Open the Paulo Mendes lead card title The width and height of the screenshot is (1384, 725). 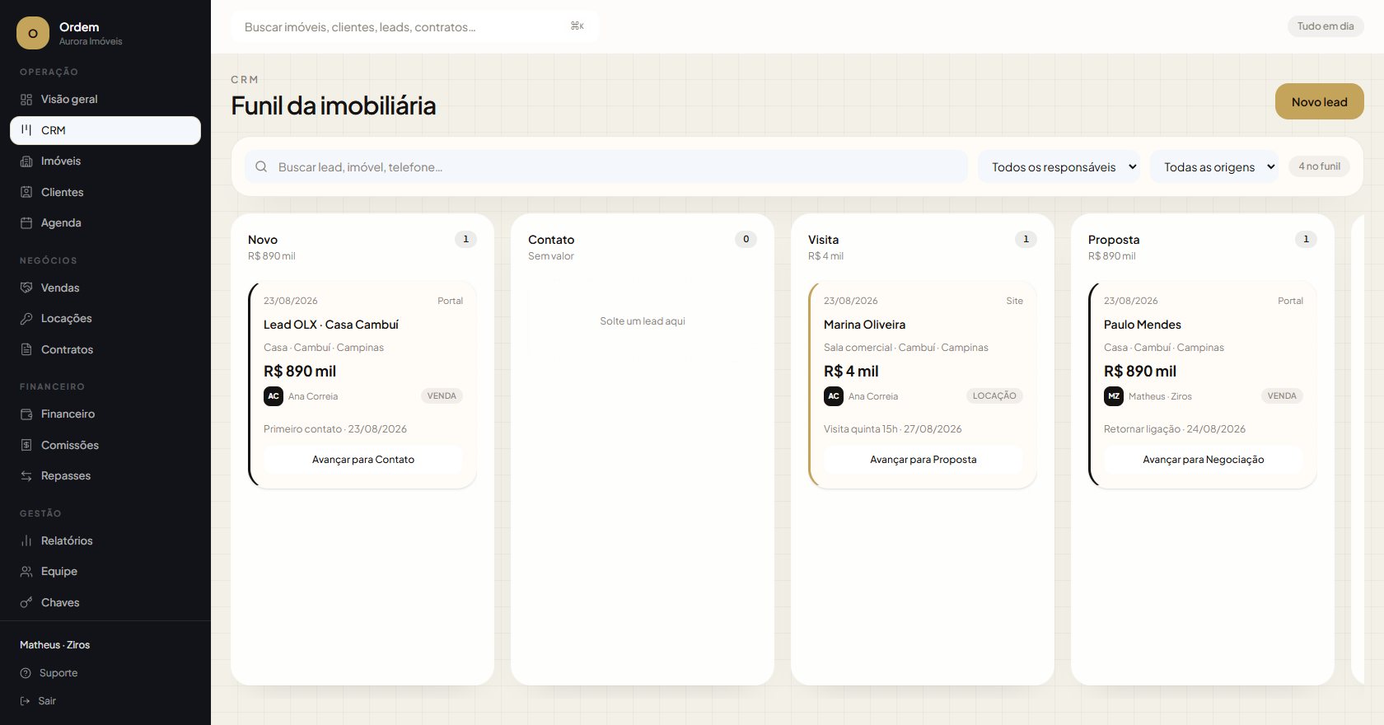pos(1143,325)
